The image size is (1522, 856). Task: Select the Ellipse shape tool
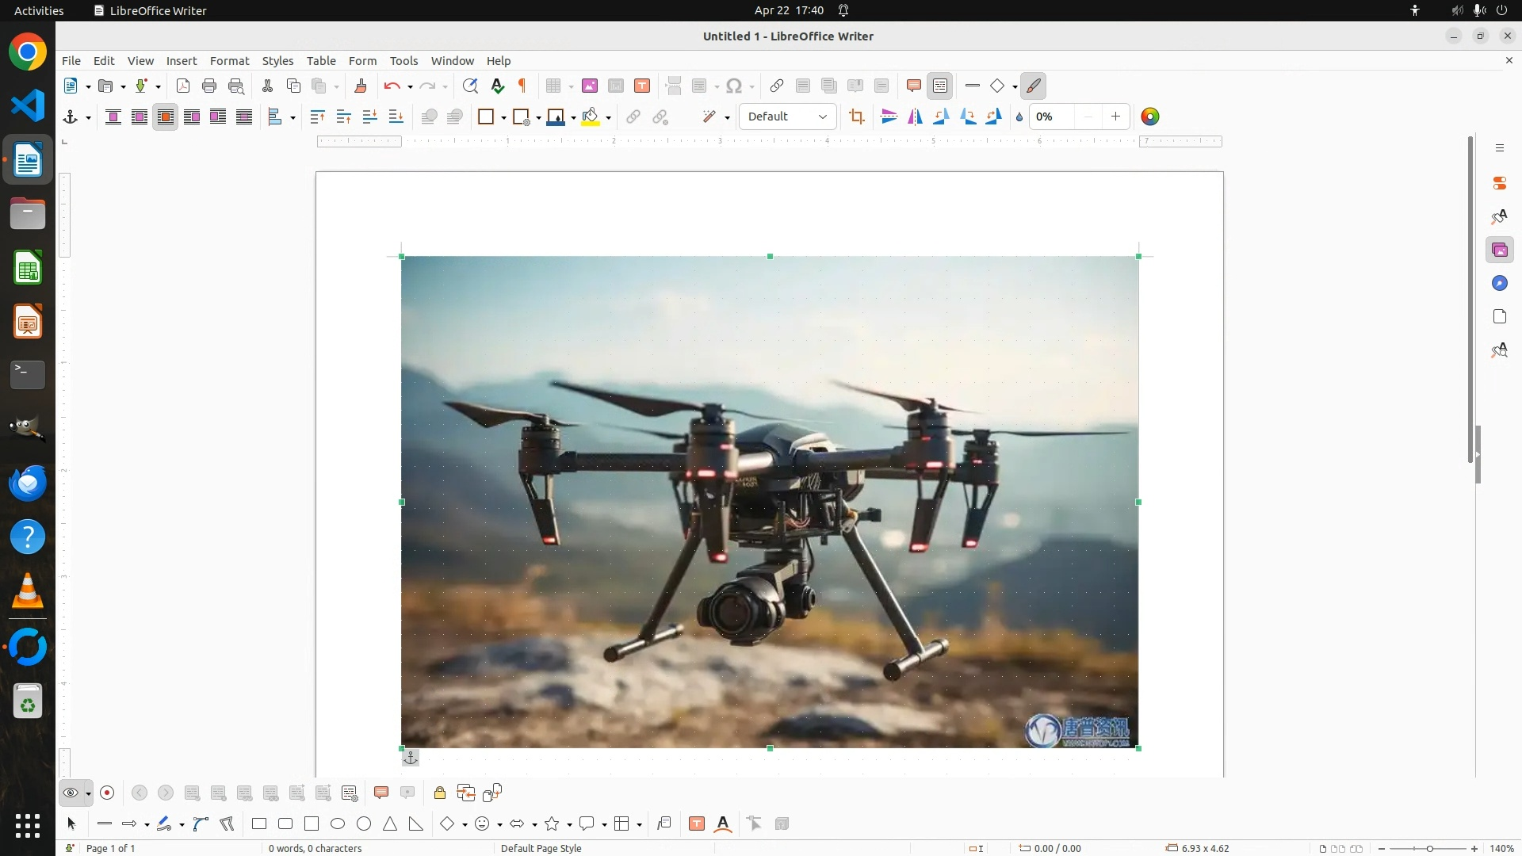pos(338,824)
